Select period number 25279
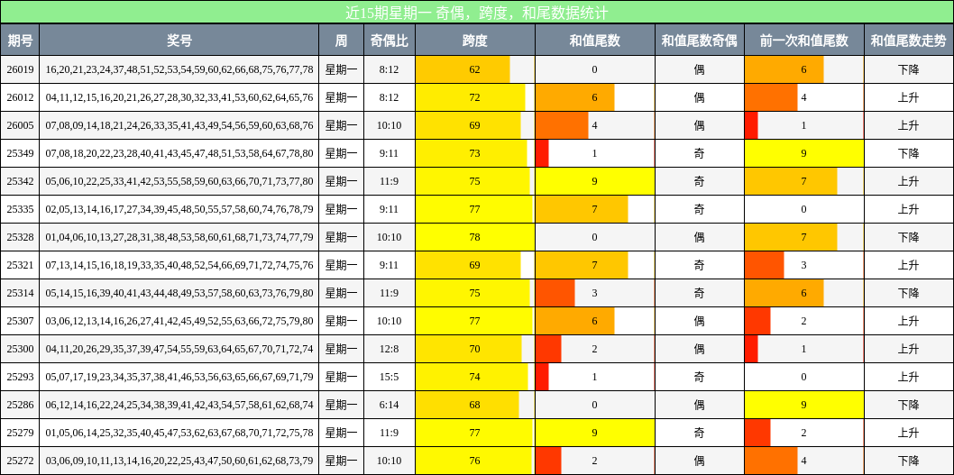This screenshot has width=954, height=475. (x=20, y=433)
